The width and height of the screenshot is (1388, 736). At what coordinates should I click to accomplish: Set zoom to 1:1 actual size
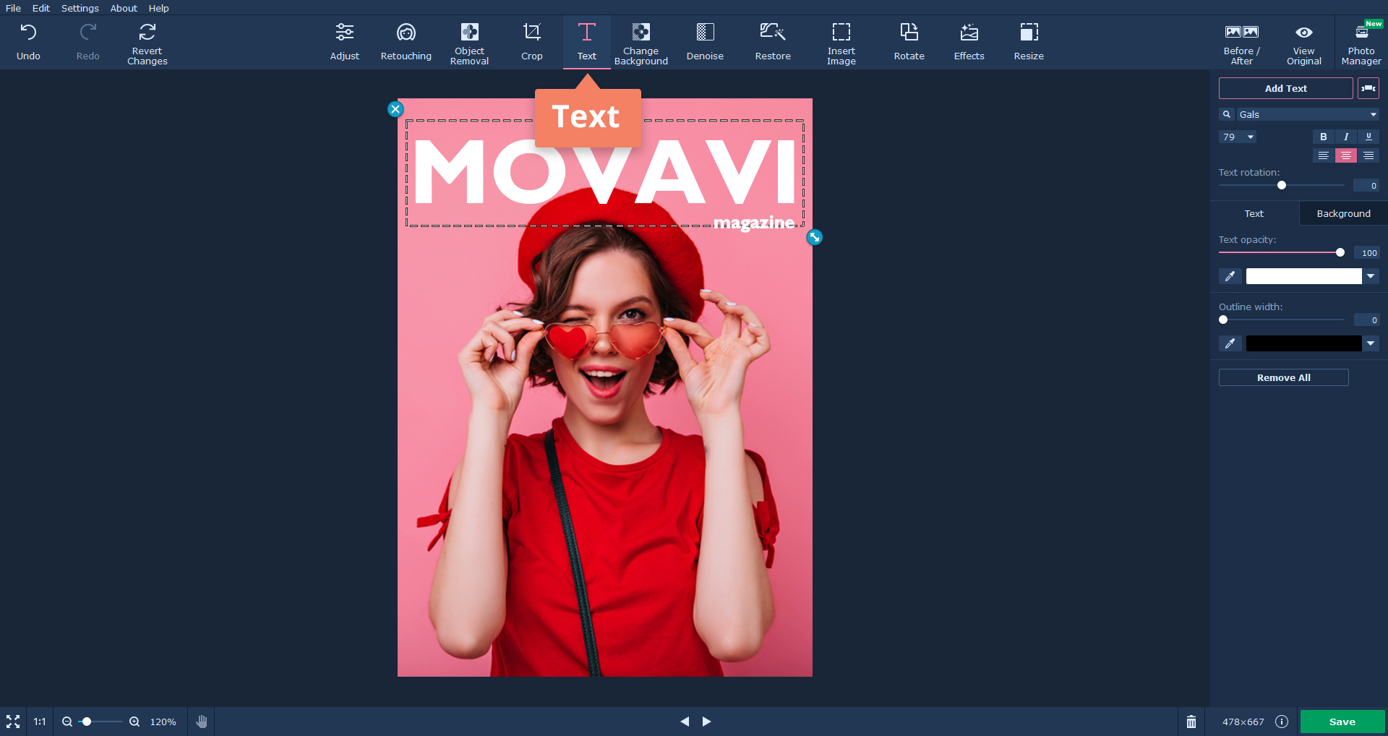pyautogui.click(x=40, y=722)
